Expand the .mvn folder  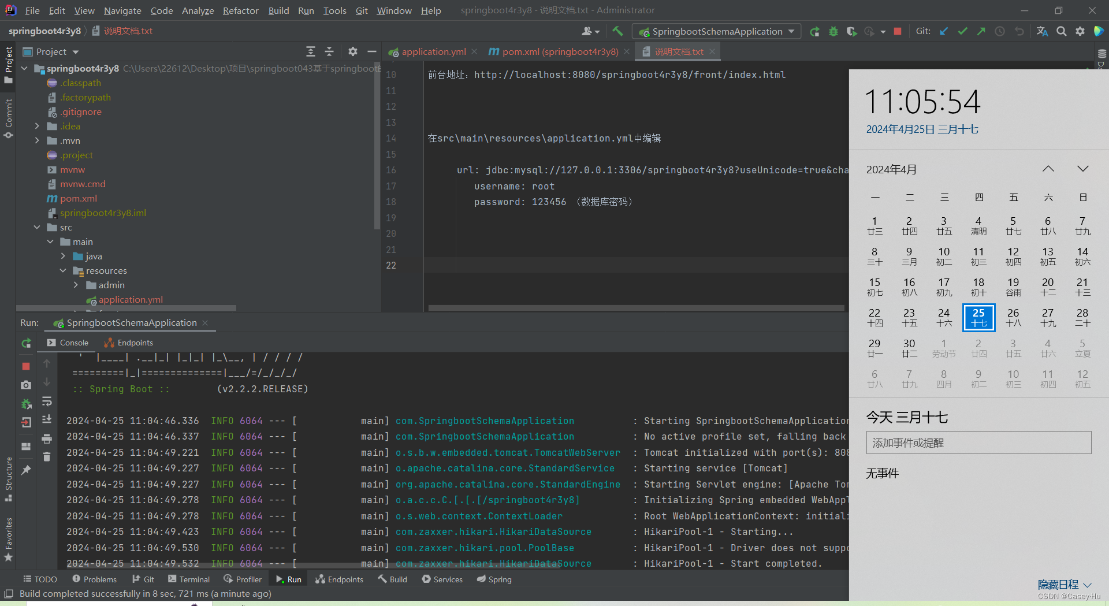click(x=38, y=140)
